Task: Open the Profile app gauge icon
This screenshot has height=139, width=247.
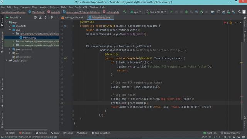Action: tap(196, 12)
